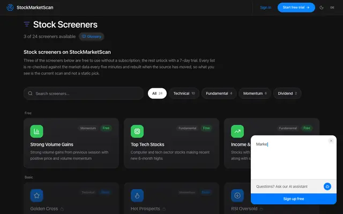Viewport: 343px width, 214px height.
Task: Switch language with DE button
Action: coord(332,7)
